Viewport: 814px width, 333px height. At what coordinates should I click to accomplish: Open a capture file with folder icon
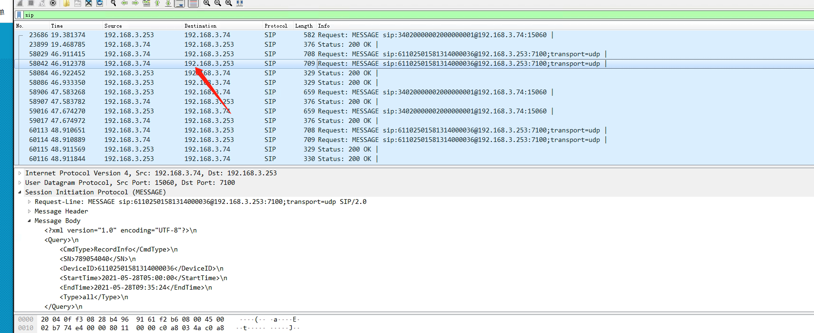coord(67,3)
